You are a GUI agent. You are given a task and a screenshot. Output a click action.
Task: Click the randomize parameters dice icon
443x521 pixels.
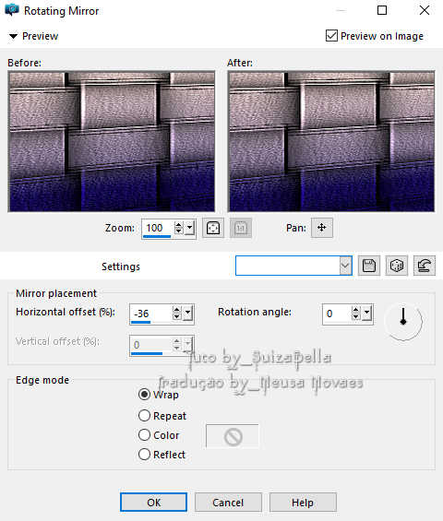pyautogui.click(x=397, y=266)
